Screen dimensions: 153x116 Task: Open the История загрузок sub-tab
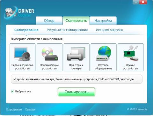click(x=109, y=30)
